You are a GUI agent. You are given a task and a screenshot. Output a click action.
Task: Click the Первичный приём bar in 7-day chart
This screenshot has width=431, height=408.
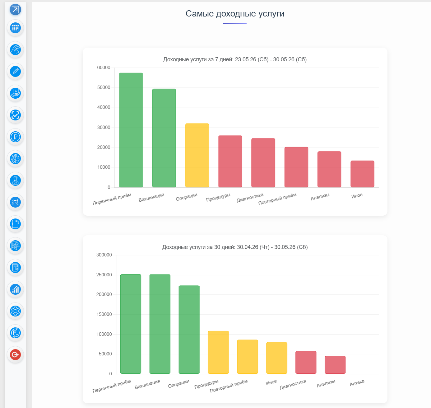131,130
